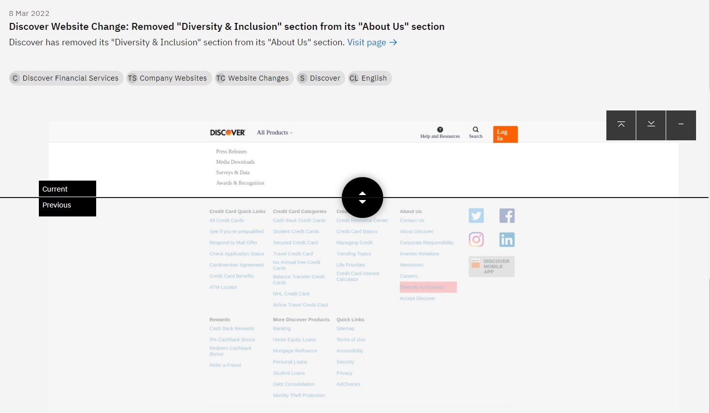Click the Twitter bird icon
The width and height of the screenshot is (710, 413).
(476, 215)
